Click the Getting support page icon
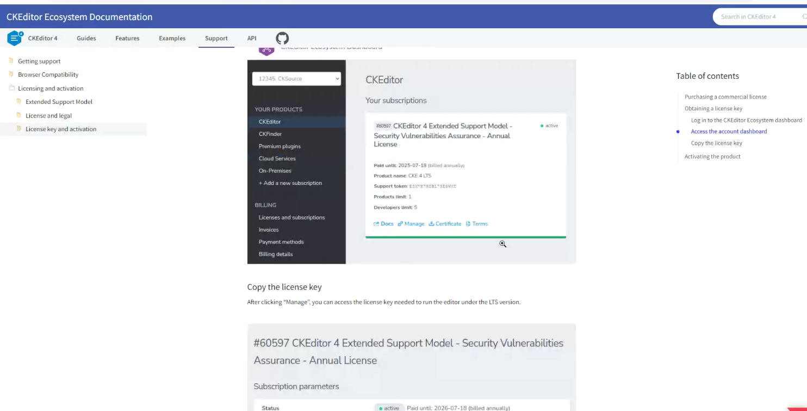This screenshot has height=411, width=807. 11,61
